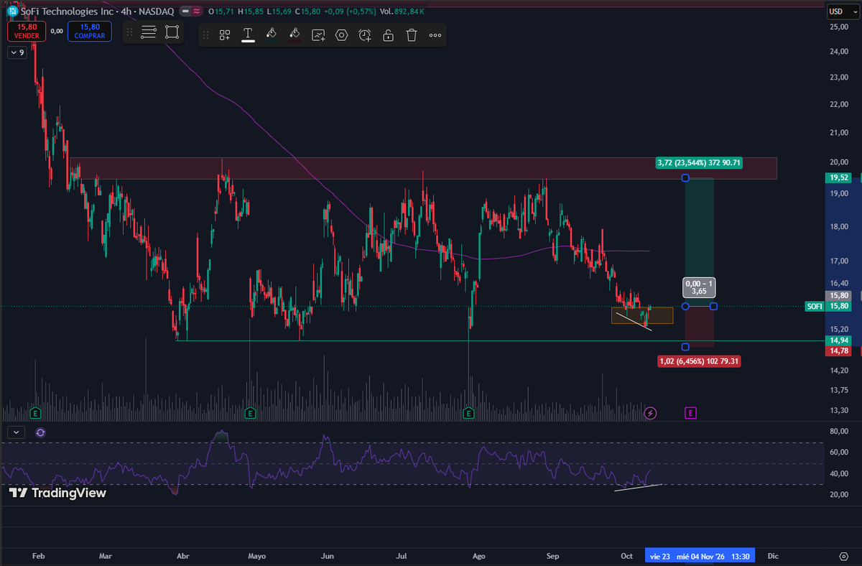Toggle the pink approximately-equal icon in header
The height and width of the screenshot is (566, 862).
(x=195, y=11)
